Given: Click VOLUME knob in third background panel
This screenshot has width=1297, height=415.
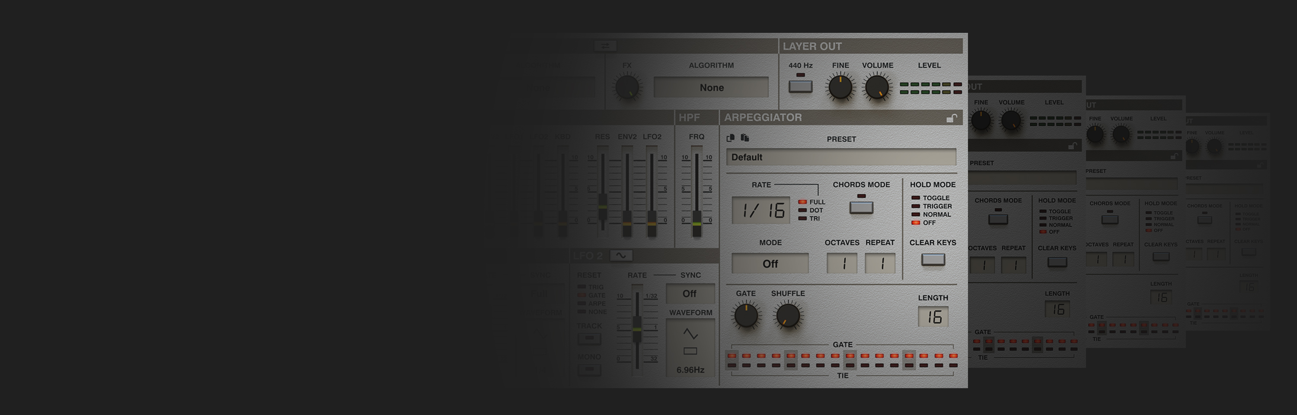Looking at the screenshot, I should pyautogui.click(x=1121, y=134).
